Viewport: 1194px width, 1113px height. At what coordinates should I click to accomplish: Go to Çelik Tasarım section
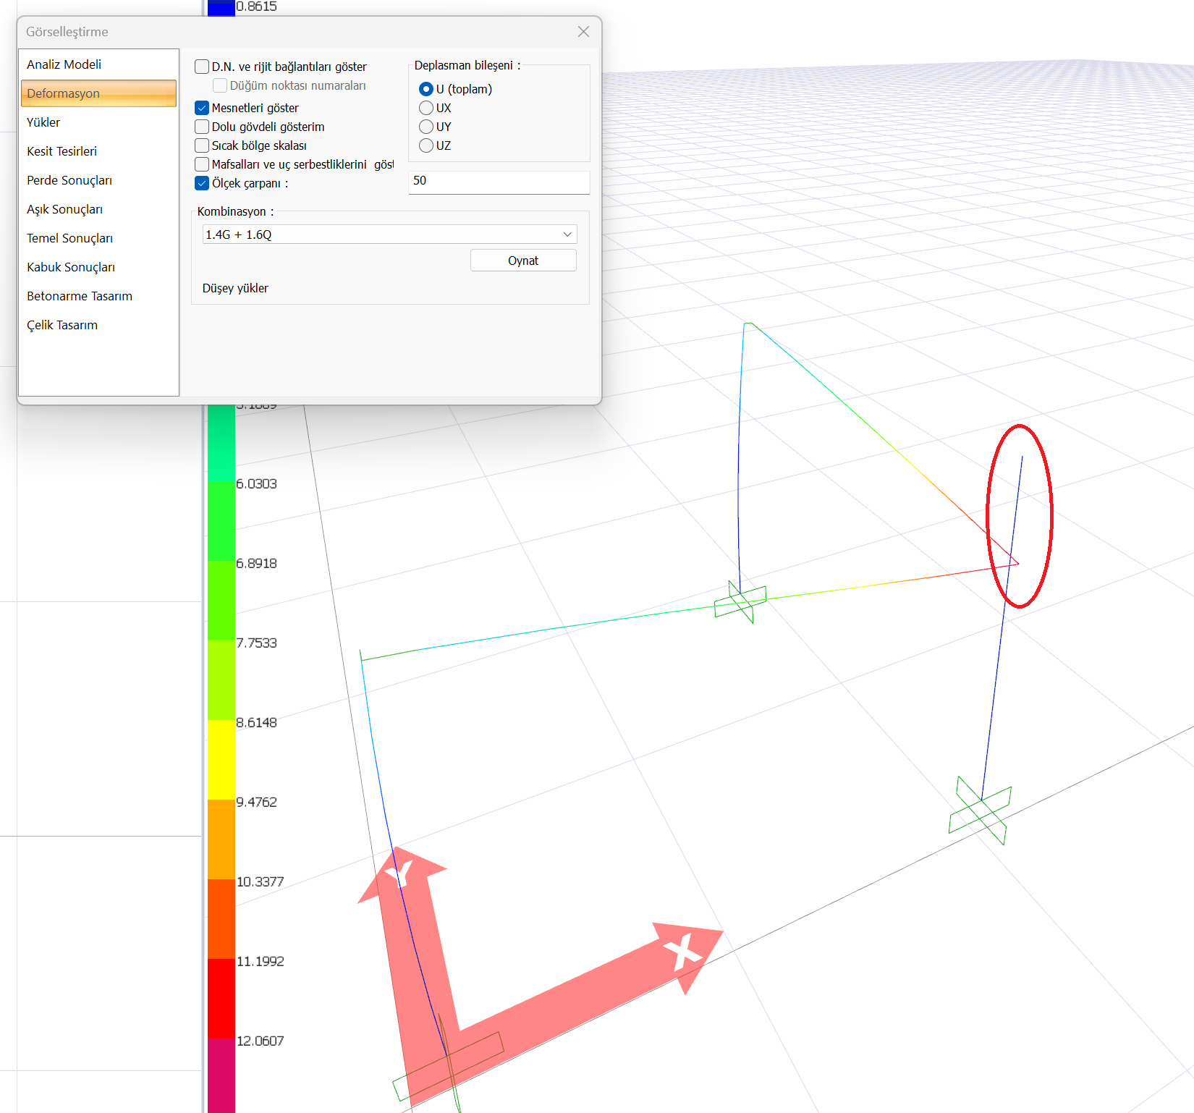coord(62,325)
